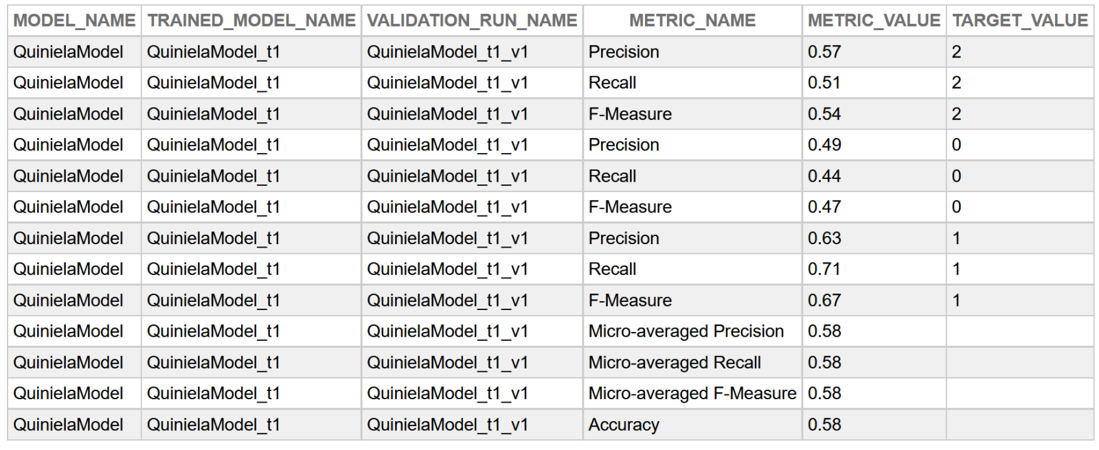Click the Accuracy metric name cell
Image resolution: width=1099 pixels, height=450 pixels.
[624, 425]
